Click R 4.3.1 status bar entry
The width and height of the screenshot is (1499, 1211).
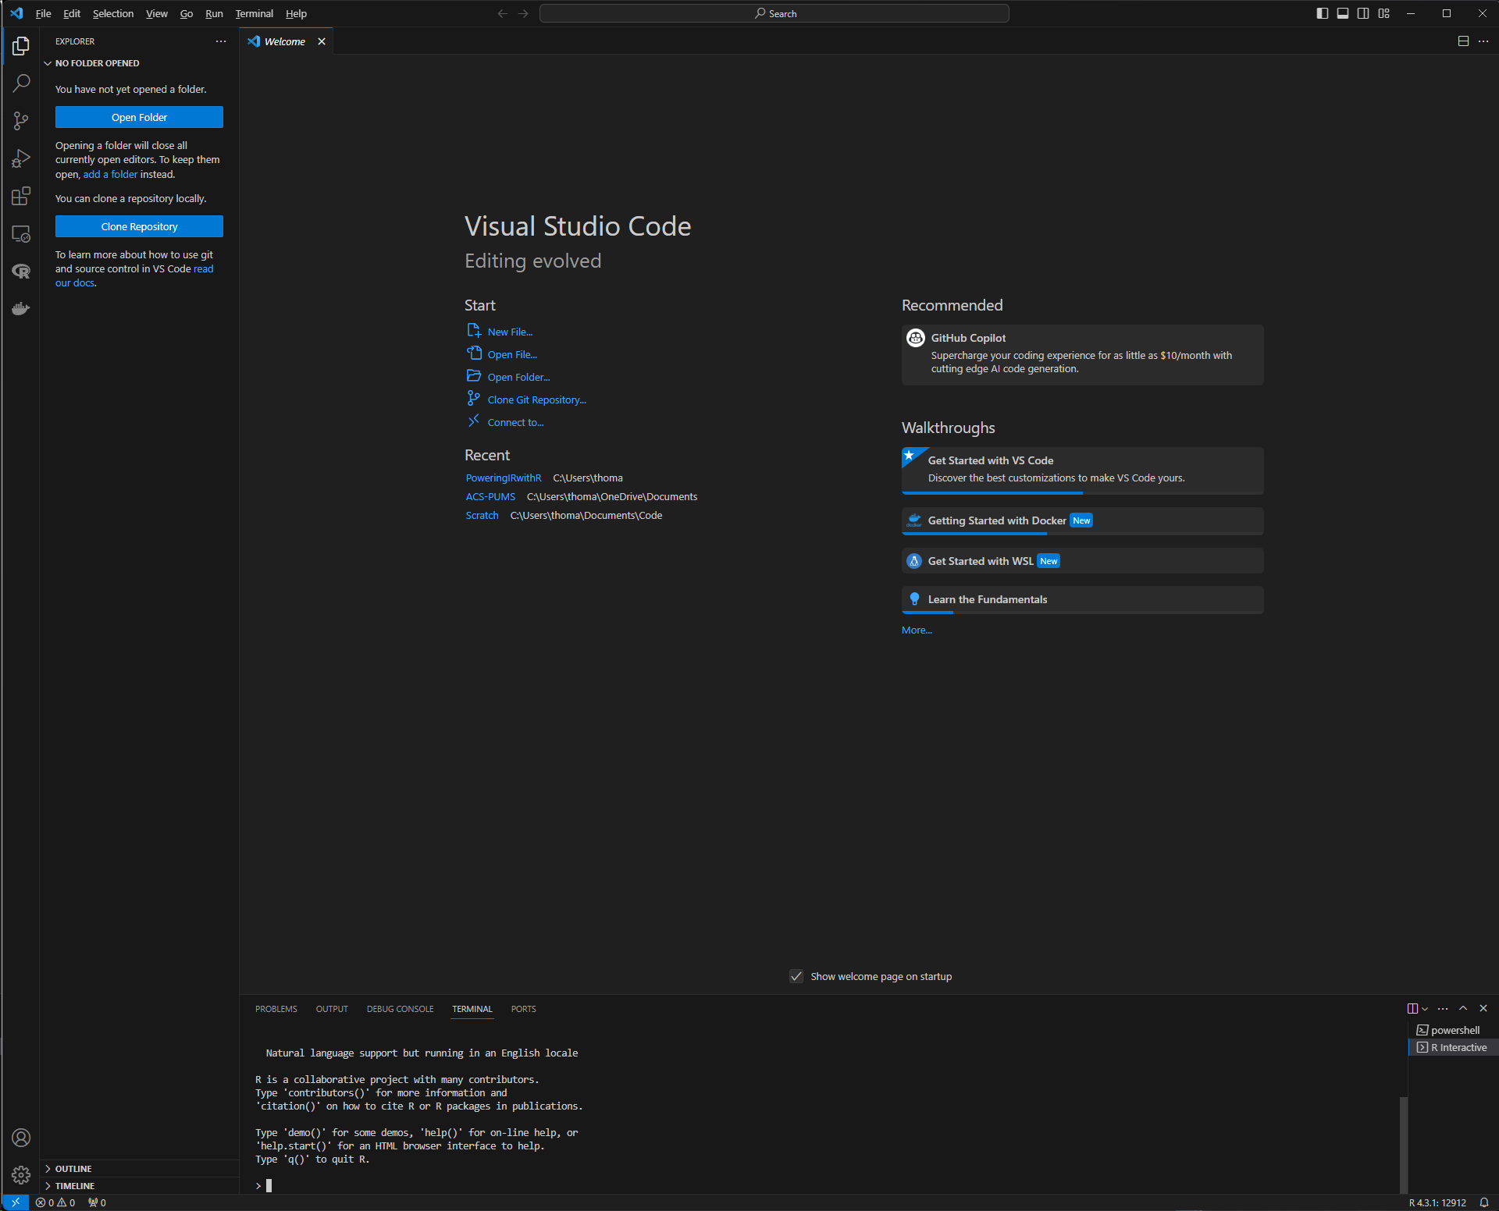(x=1437, y=1202)
